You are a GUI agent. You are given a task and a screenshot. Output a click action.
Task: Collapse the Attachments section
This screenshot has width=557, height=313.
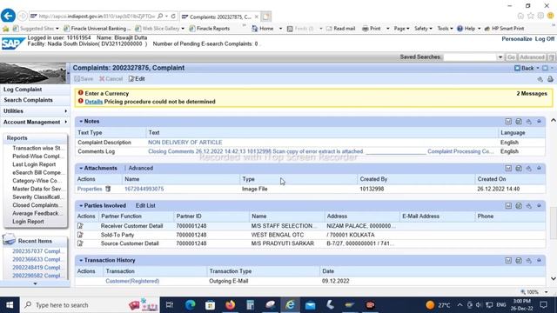(81, 168)
